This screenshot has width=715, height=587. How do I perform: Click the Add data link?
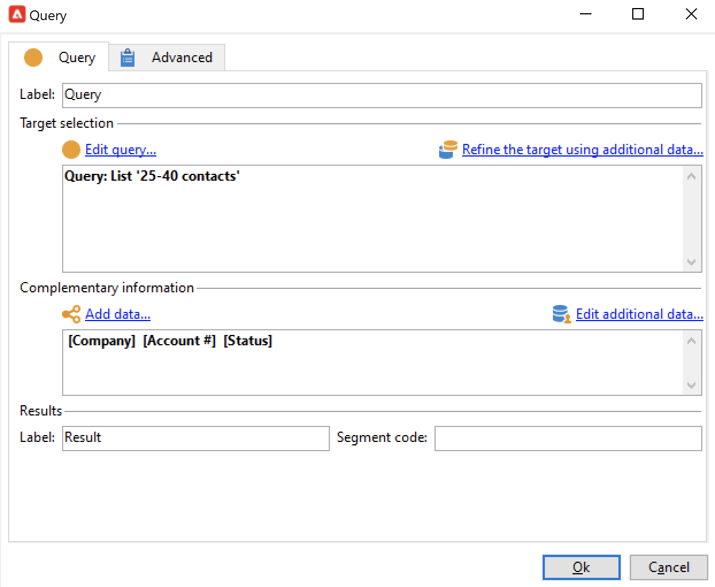pos(118,314)
